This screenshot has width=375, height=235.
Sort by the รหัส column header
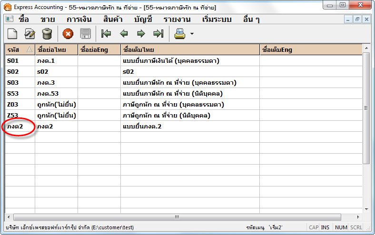[20, 50]
